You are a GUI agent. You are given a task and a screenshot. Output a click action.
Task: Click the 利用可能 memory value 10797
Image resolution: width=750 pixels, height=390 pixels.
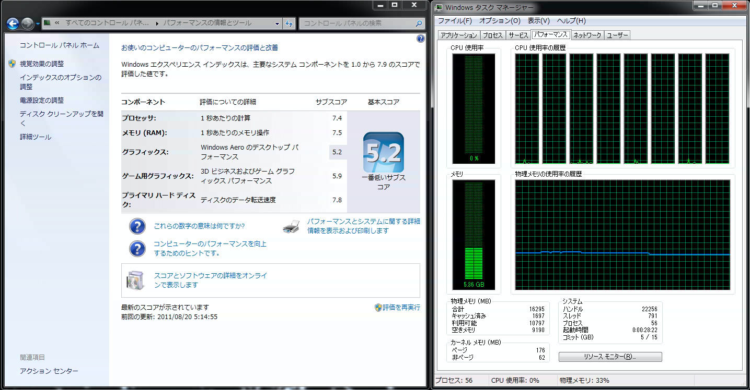[537, 323]
